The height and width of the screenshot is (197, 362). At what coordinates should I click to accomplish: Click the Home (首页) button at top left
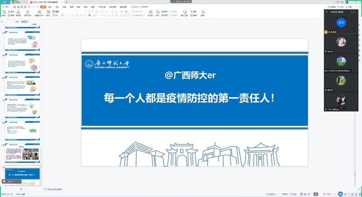pos(5,2)
